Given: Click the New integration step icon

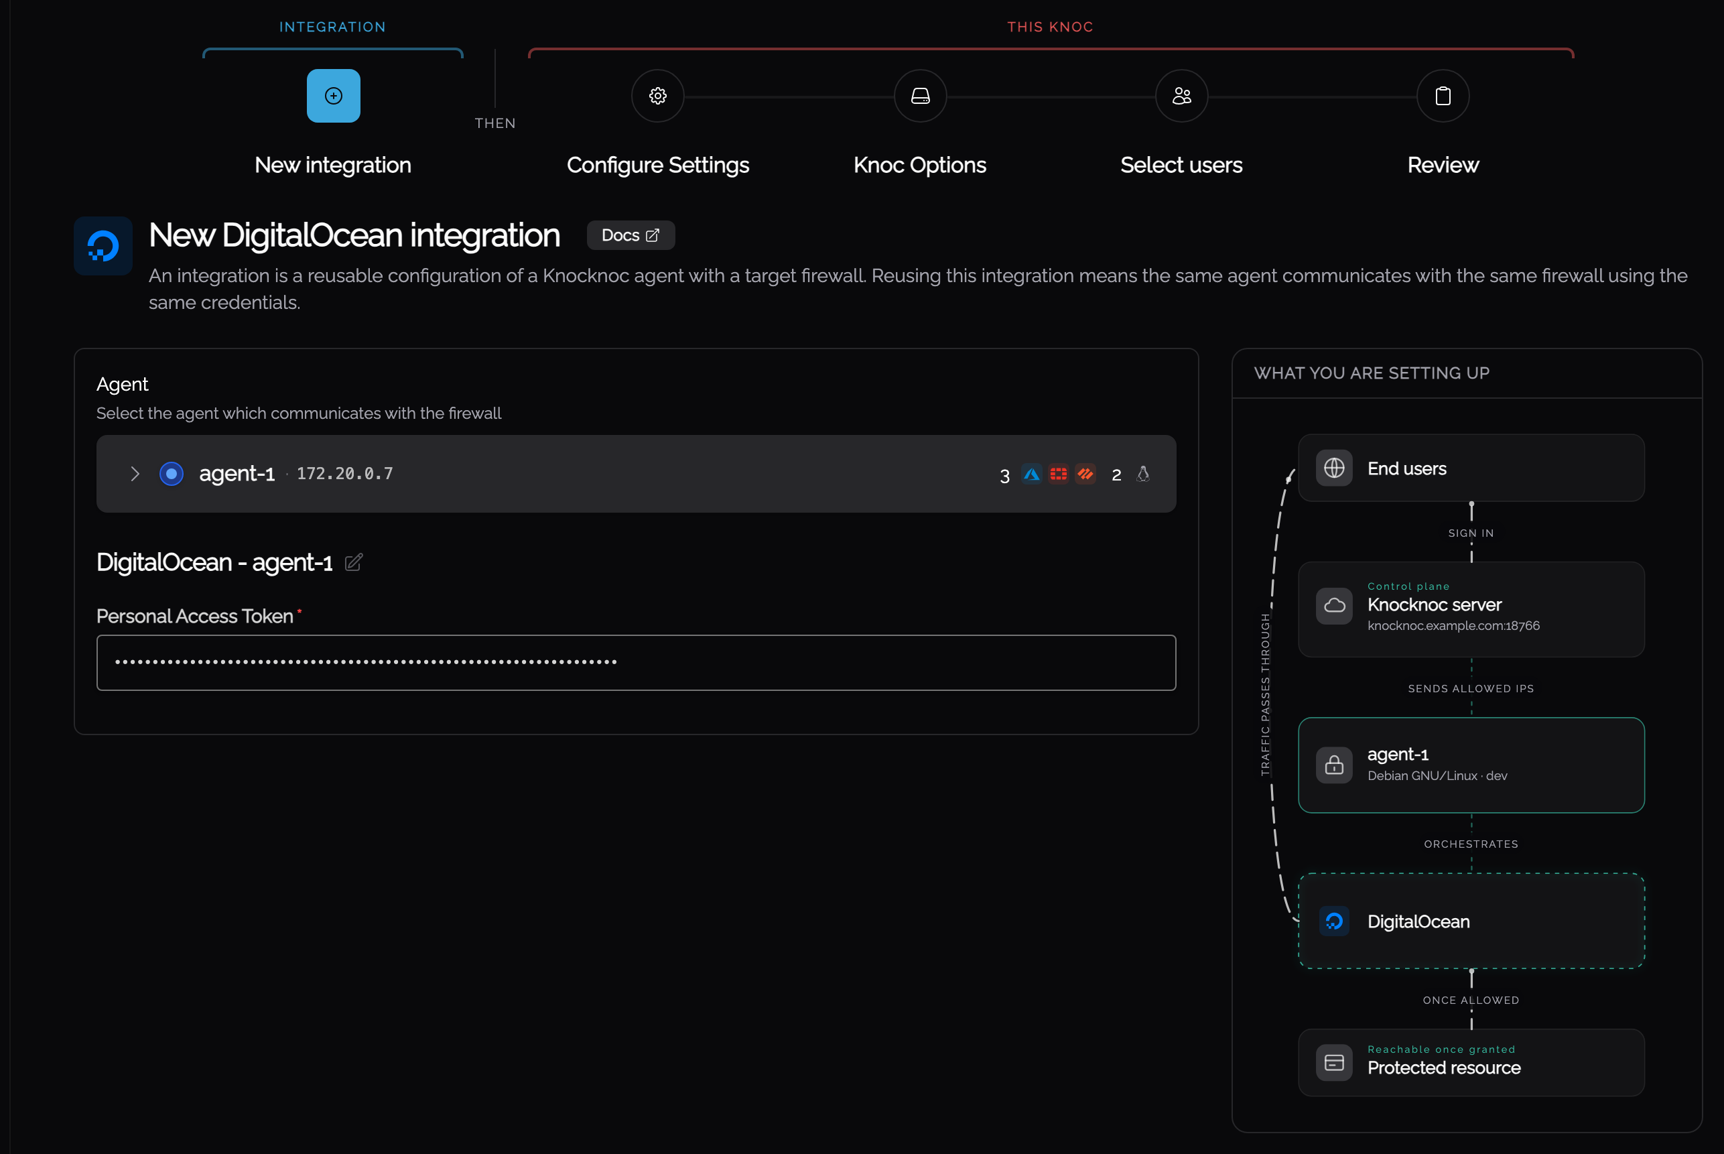Looking at the screenshot, I should pyautogui.click(x=333, y=96).
